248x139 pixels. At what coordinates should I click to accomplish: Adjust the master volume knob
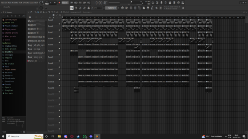pos(41,3)
